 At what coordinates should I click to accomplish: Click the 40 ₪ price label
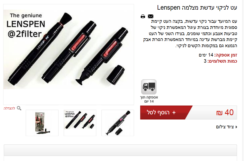(225, 112)
